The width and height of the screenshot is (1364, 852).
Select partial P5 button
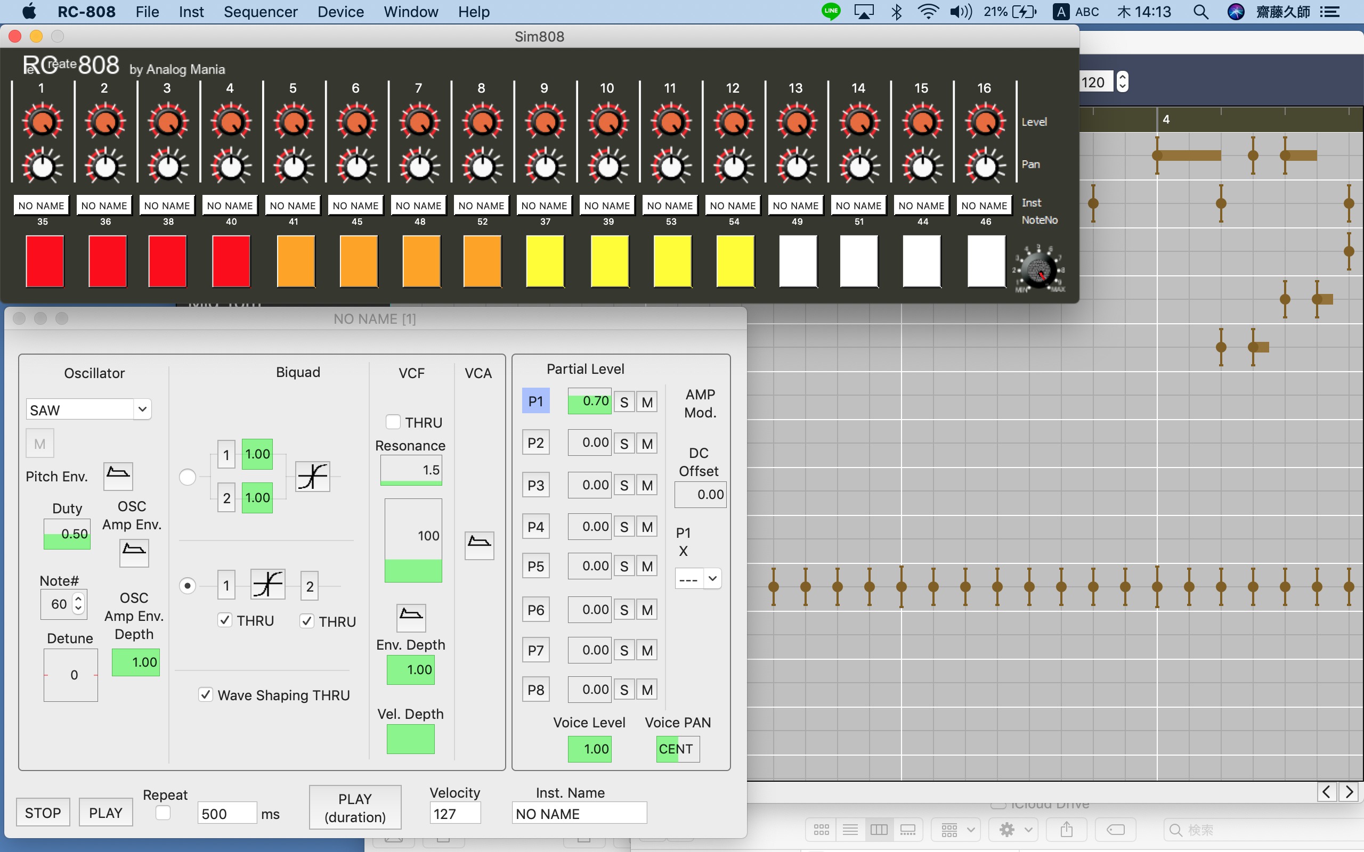coord(535,566)
